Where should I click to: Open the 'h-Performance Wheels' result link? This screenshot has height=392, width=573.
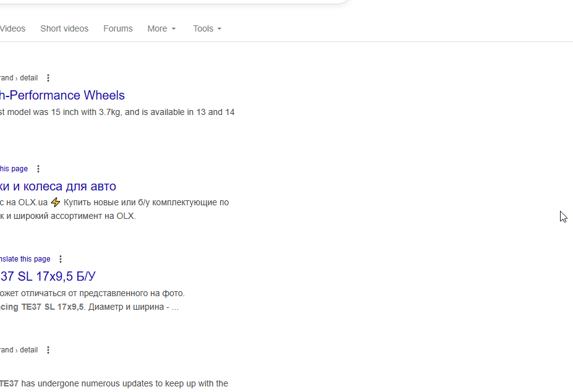pyautogui.click(x=62, y=95)
